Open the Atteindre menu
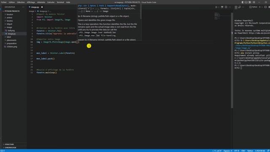This screenshot has height=152, width=270. click(x=41, y=2)
